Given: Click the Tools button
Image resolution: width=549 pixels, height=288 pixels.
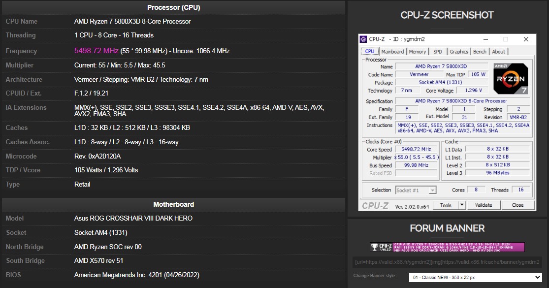Looking at the screenshot, I should coord(446,205).
